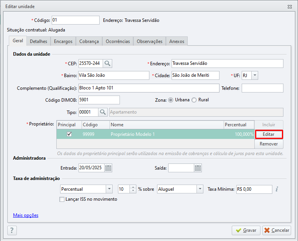This screenshot has width=298, height=241.
Task: Open the Saída date calendar picker
Action: click(198, 168)
